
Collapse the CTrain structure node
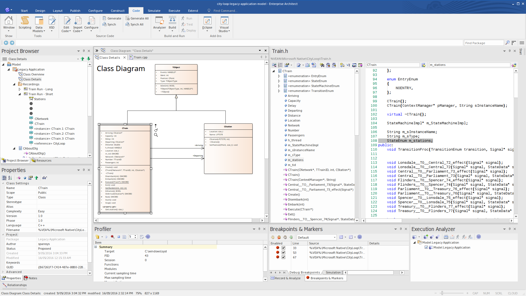273,71
